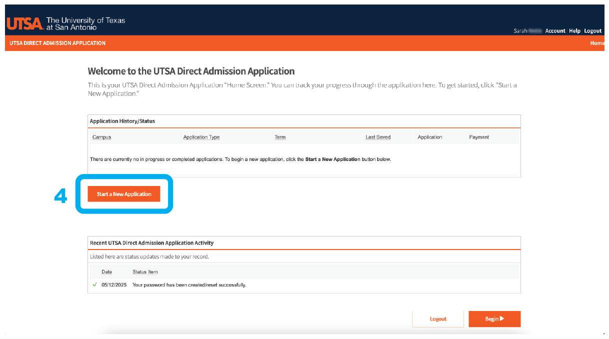Click the UTSA Direct Admission Application bar title

57,43
